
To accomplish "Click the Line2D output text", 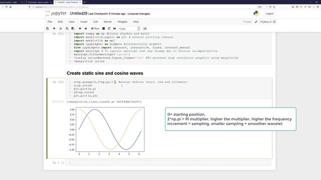I will 104,101.
